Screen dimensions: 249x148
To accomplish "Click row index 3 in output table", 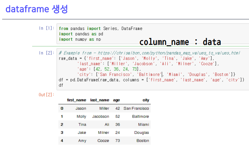I will tap(62, 132).
